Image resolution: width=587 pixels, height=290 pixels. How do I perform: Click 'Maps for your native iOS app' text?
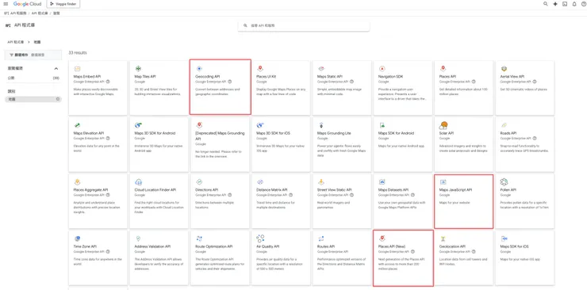coord(520,259)
